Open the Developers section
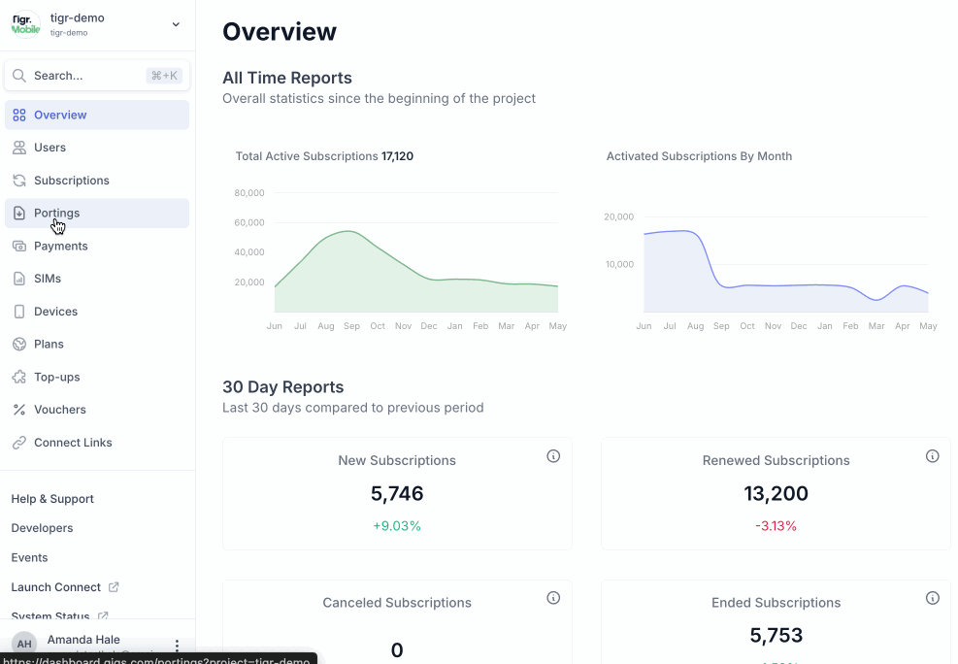This screenshot has width=958, height=664. 42,528
